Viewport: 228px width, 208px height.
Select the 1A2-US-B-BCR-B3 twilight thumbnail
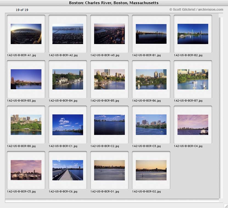26,79
